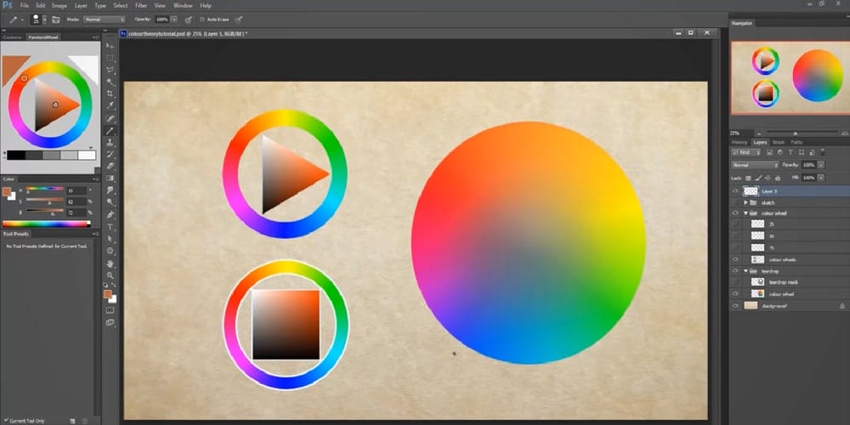Select the Zoom tool in the toolbox
Viewport: 850px width, 425px height.
110,275
